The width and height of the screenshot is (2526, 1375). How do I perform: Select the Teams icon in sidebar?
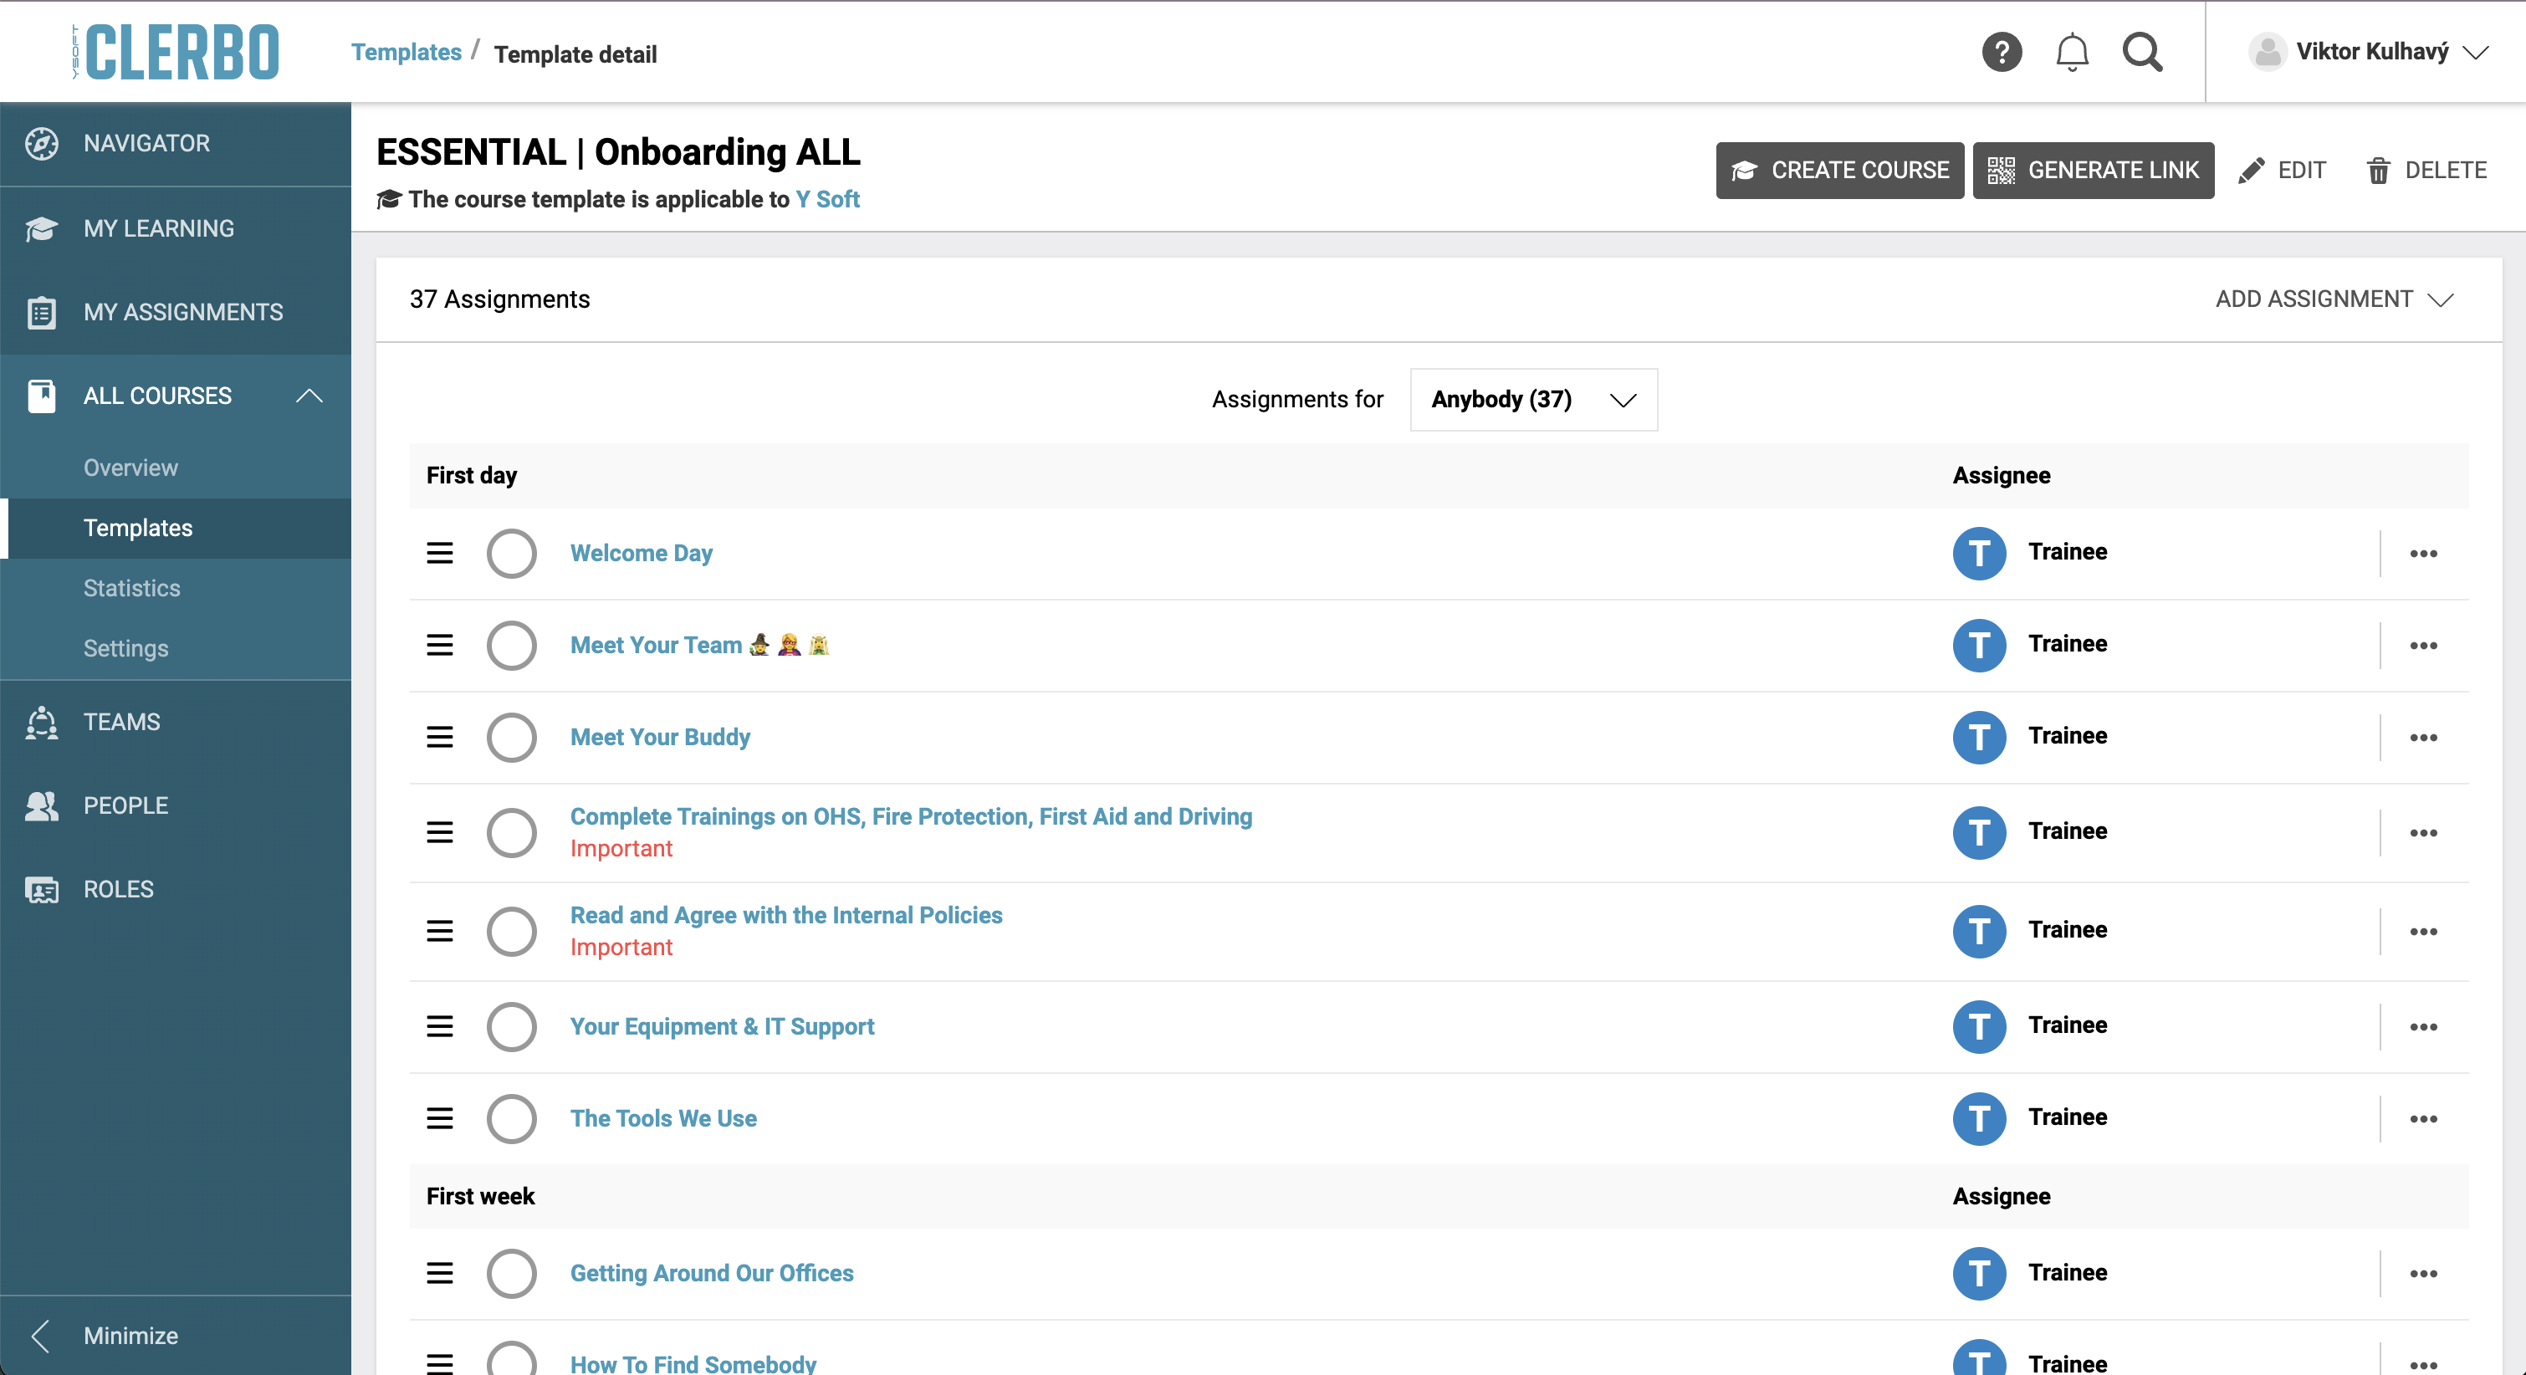41,723
